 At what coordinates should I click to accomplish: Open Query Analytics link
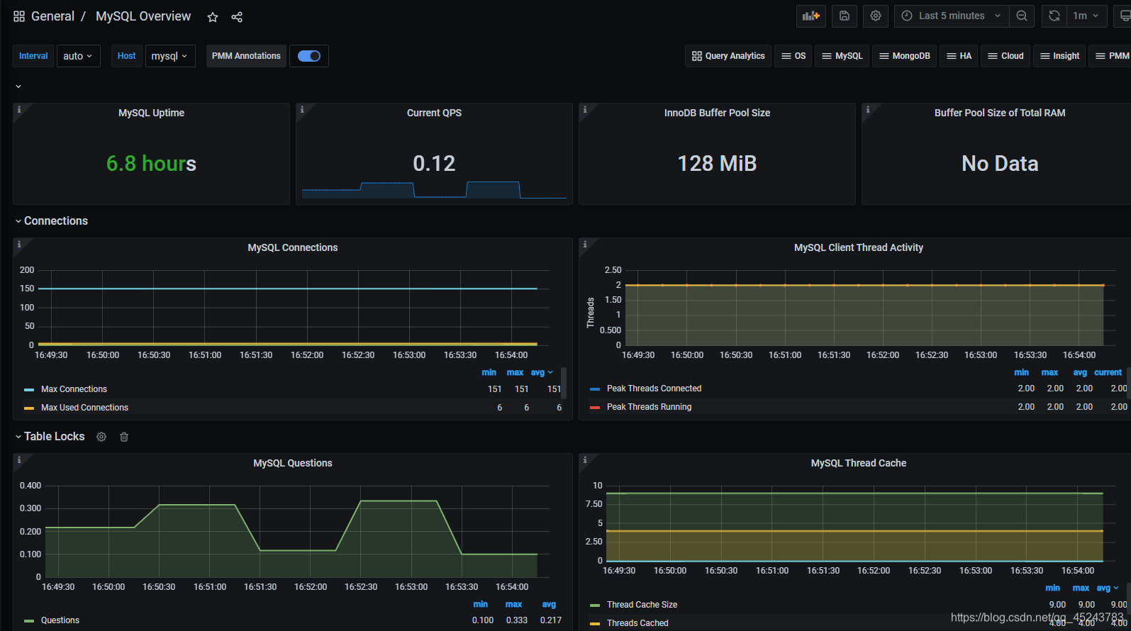point(728,56)
